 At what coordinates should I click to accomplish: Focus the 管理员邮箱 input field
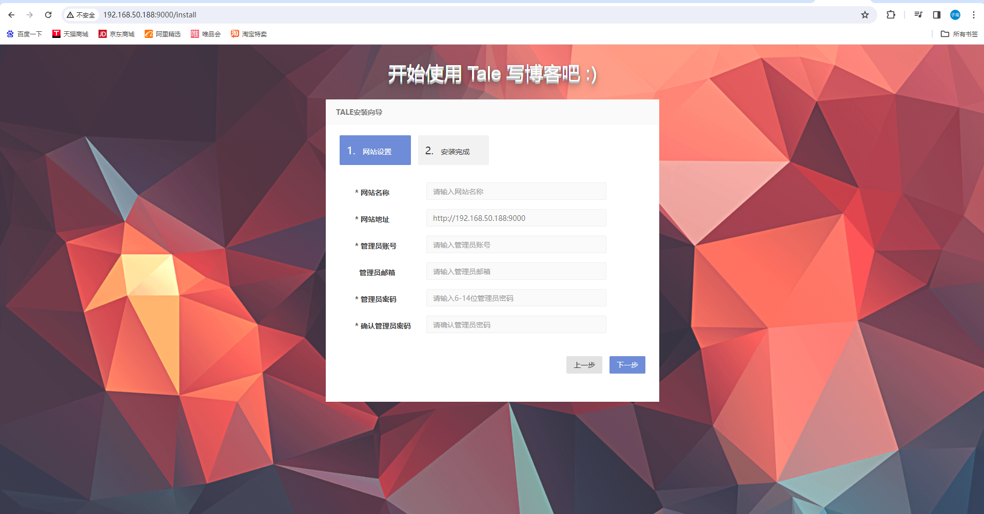pyautogui.click(x=516, y=271)
